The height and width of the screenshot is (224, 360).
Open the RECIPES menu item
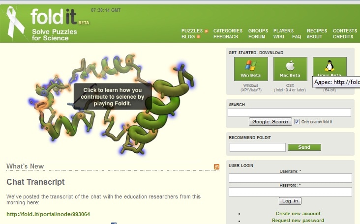pos(317,31)
